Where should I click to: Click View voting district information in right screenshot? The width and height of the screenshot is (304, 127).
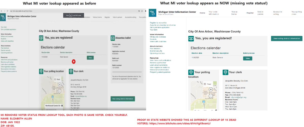pos(287,39)
